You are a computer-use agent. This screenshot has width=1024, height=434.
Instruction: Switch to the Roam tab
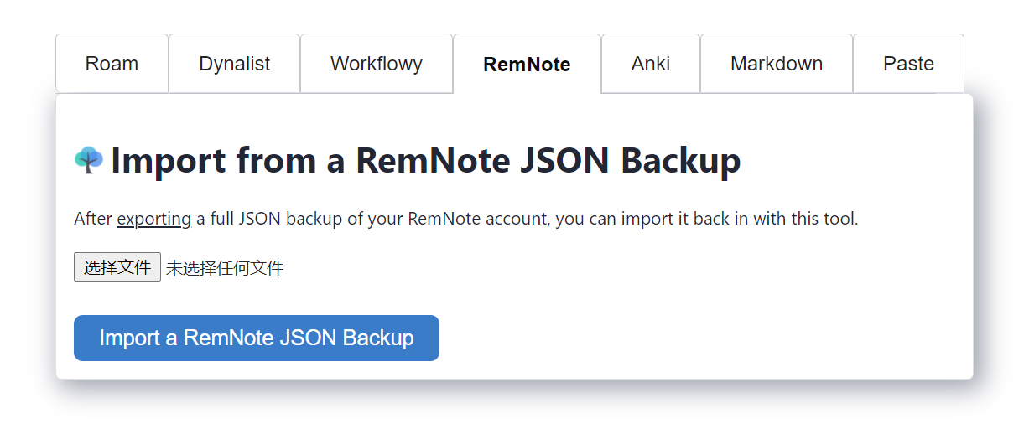(x=112, y=64)
